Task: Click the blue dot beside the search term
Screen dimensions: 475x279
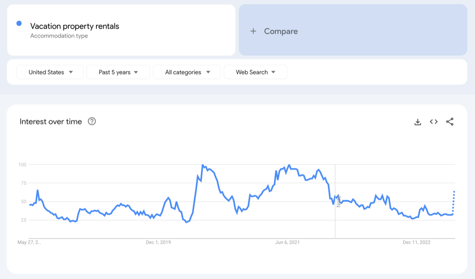Action: pos(19,23)
